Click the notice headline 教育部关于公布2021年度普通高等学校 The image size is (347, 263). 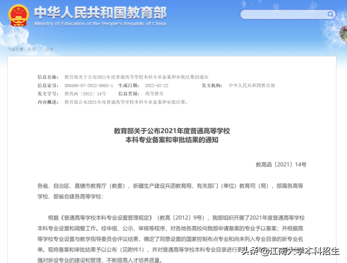click(172, 131)
